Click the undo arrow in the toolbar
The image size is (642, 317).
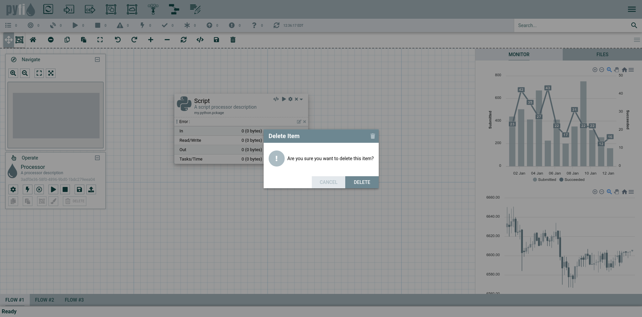(x=117, y=40)
